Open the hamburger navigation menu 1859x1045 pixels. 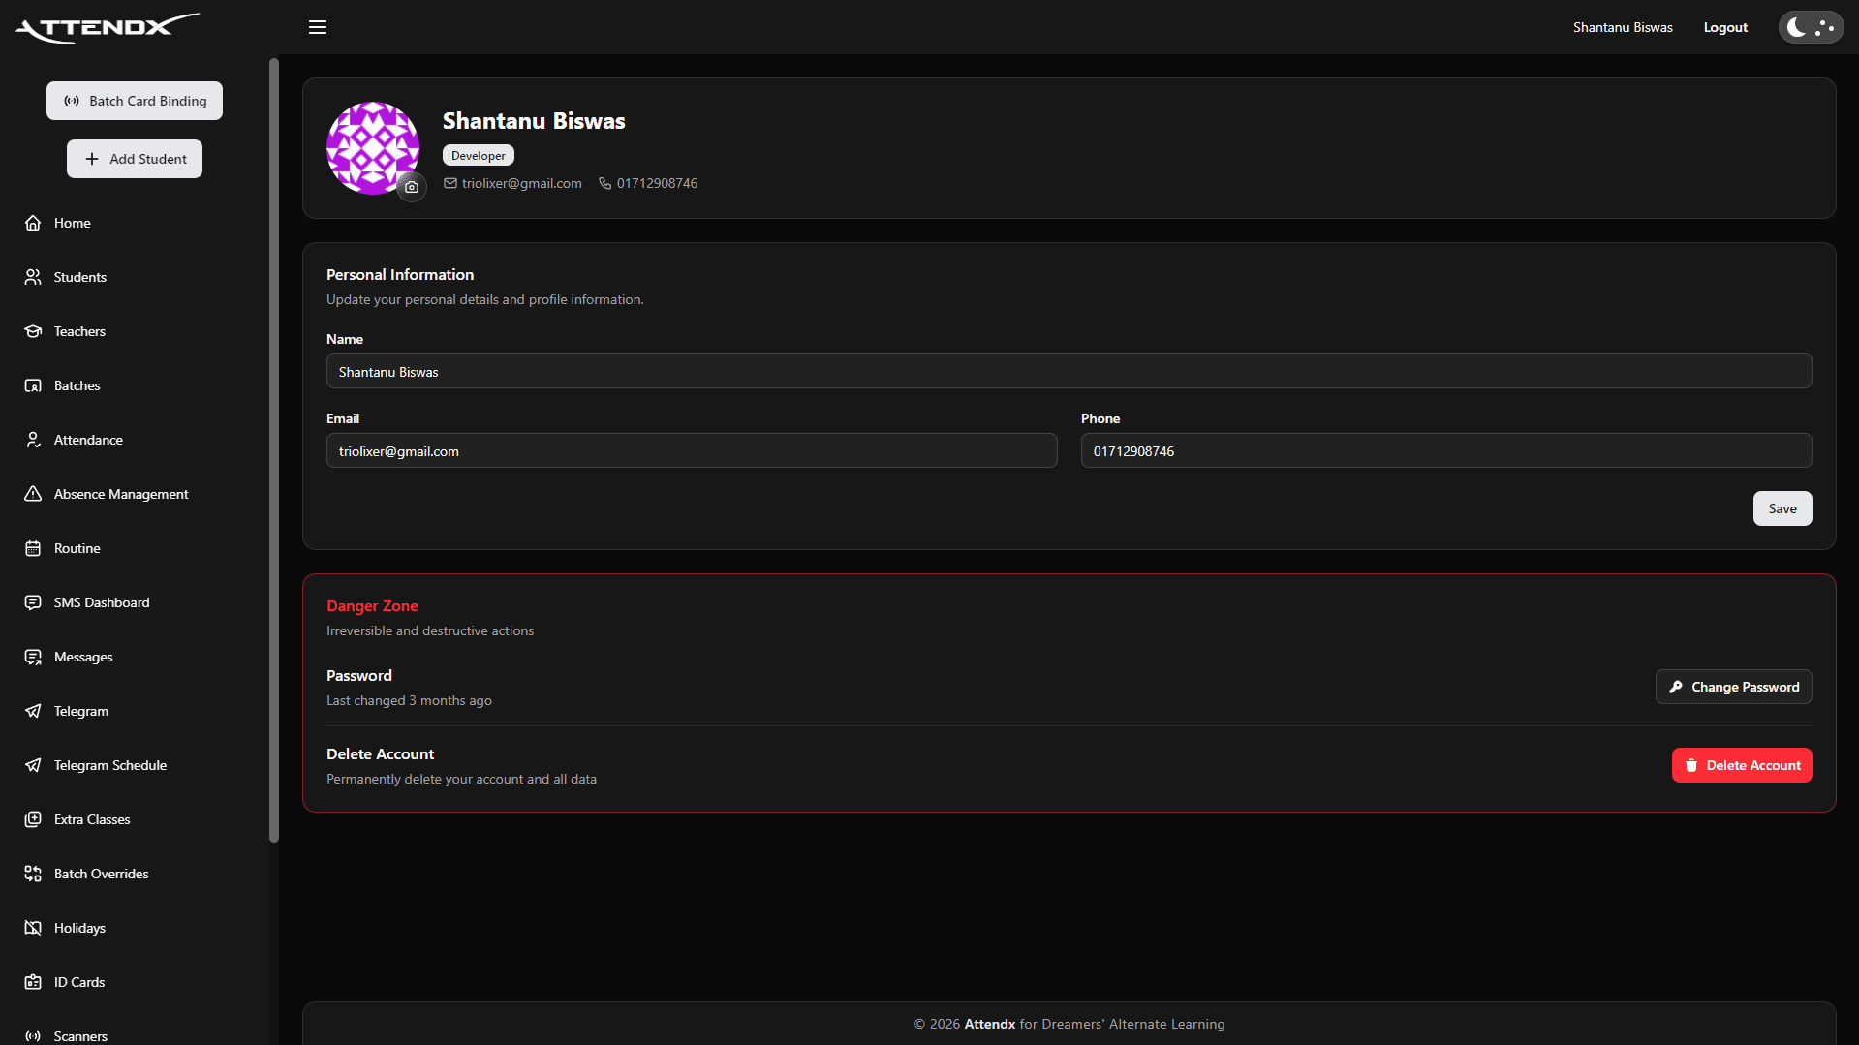pyautogui.click(x=317, y=27)
